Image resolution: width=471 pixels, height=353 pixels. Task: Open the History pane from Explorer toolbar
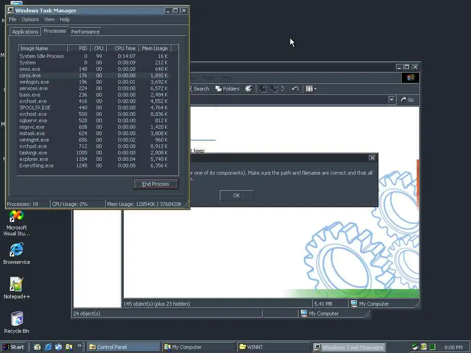click(x=249, y=89)
